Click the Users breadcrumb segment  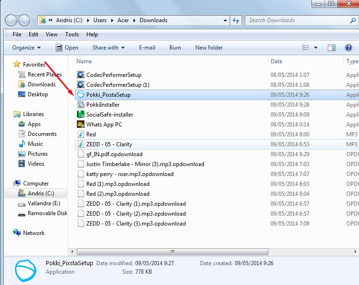pyautogui.click(x=100, y=20)
